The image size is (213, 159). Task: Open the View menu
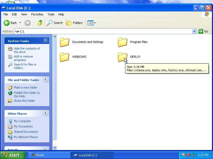(x=24, y=14)
